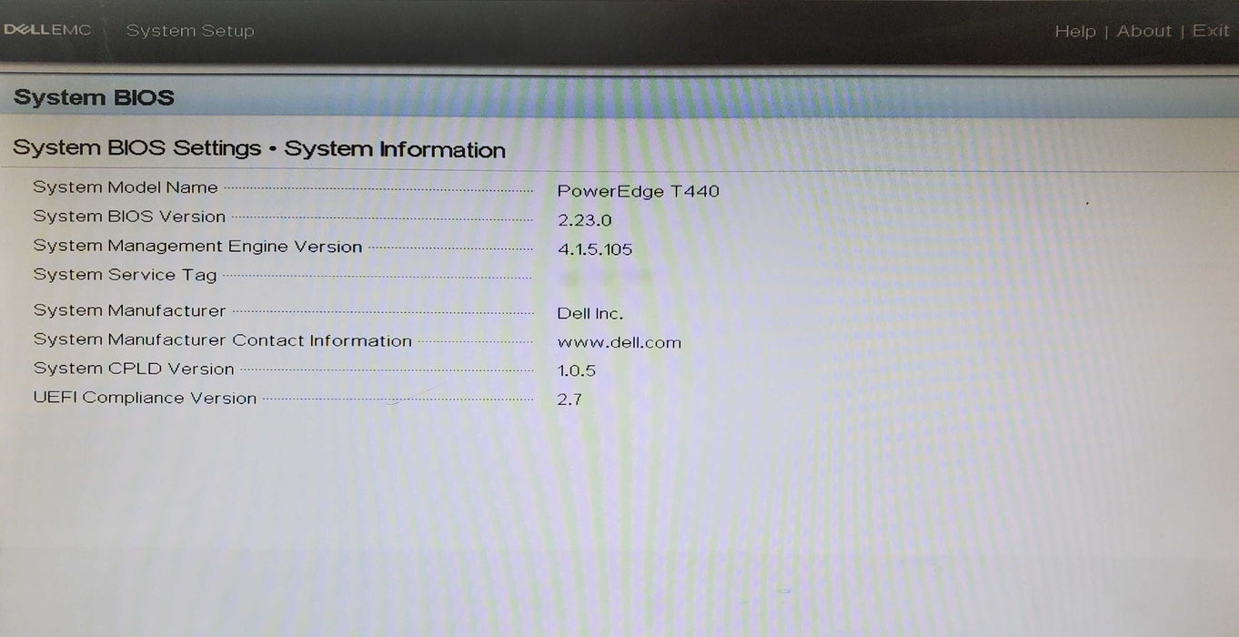Exit System Setup via Exit link
This screenshot has width=1239, height=637.
coord(1211,31)
